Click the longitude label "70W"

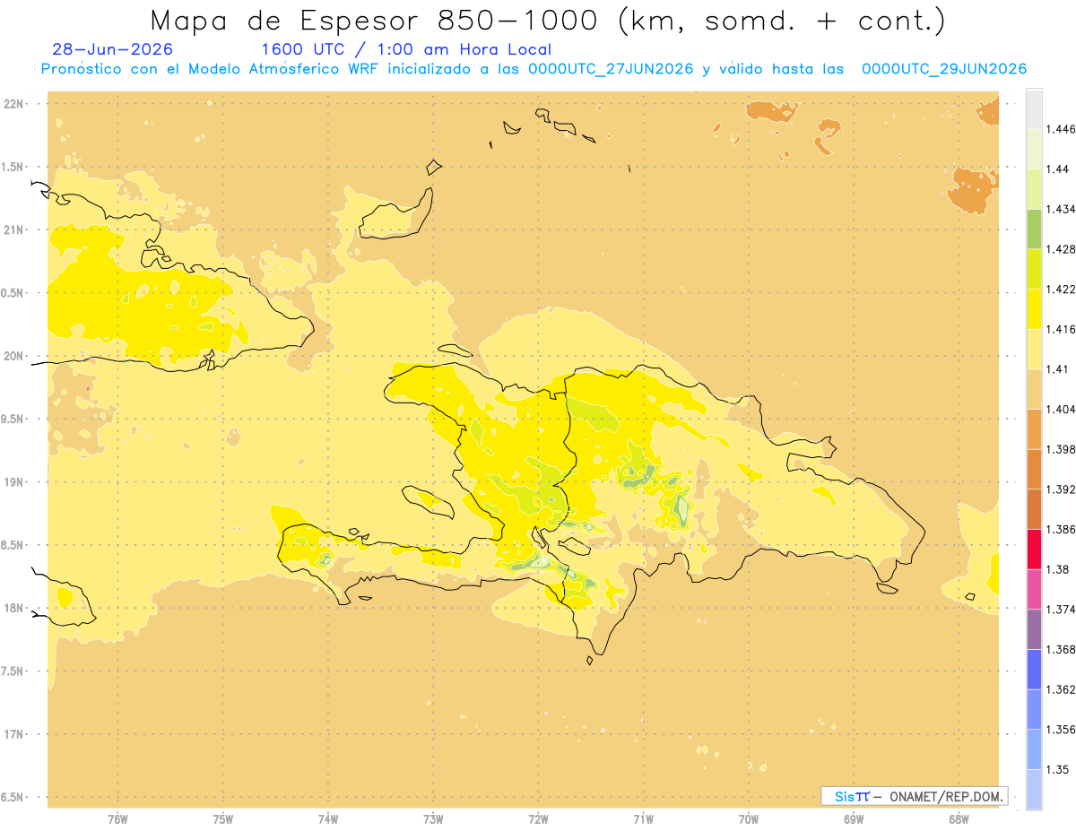click(x=749, y=818)
